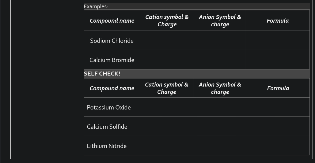Select the Calcium Sulfide name cell
This screenshot has height=163, width=315.
pyautogui.click(x=107, y=127)
